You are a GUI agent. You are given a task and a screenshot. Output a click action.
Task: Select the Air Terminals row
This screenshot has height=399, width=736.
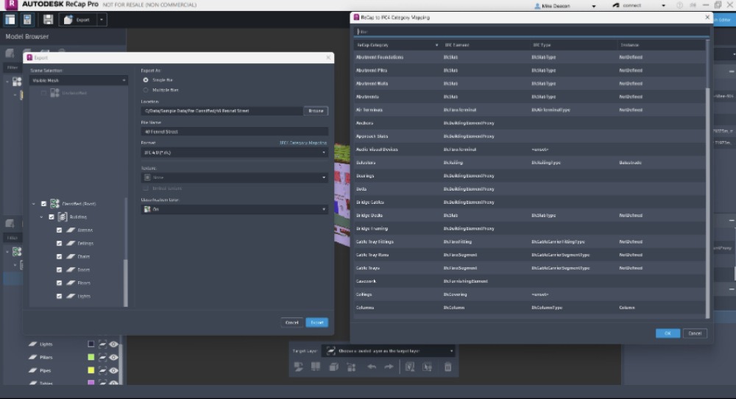pyautogui.click(x=529, y=110)
